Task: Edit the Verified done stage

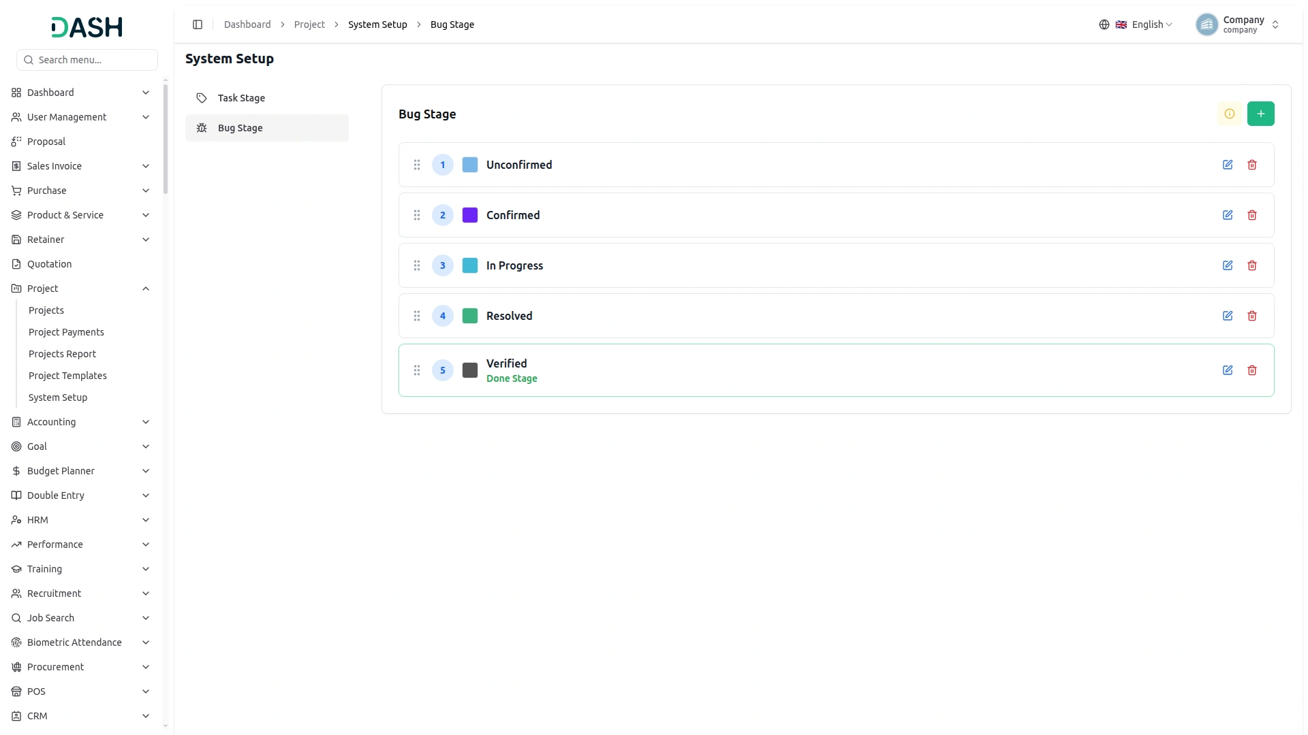Action: pos(1227,370)
